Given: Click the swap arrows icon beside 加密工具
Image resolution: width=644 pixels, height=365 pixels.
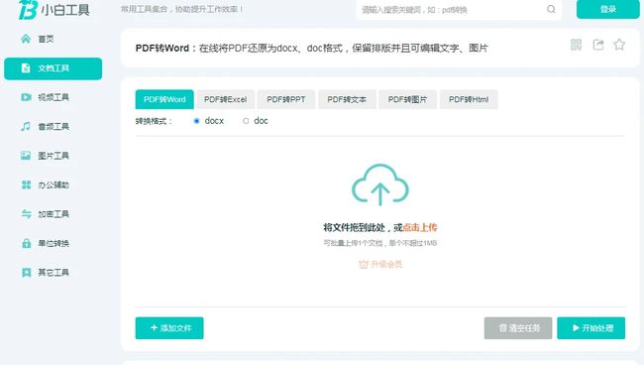Looking at the screenshot, I should click(x=26, y=214).
